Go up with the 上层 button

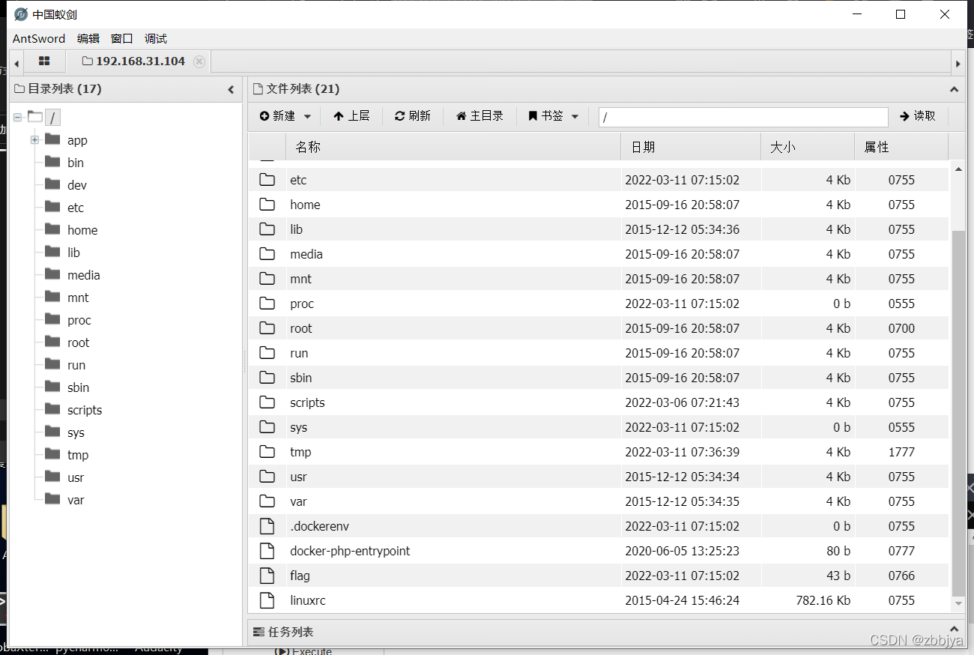point(351,116)
